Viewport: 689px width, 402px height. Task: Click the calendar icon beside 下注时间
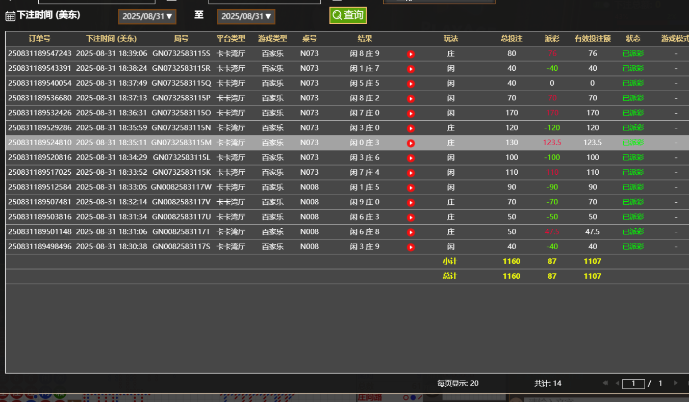10,16
